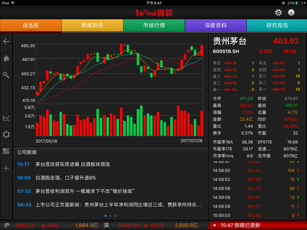307x230 pixels.
Task: Open the top-right gear settings icon
Action: (x=278, y=13)
